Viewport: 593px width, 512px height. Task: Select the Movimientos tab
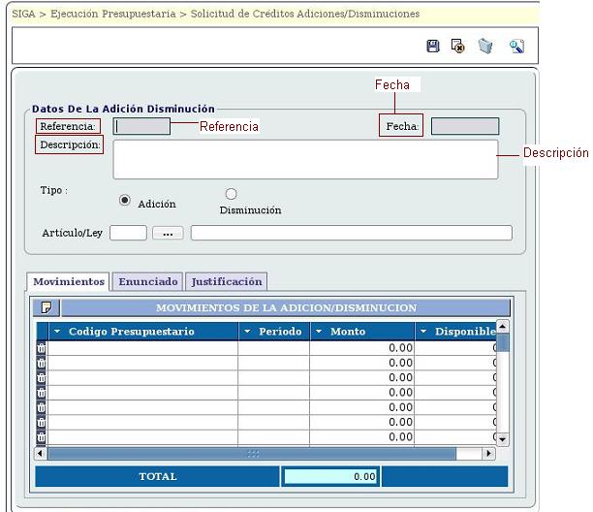tap(69, 281)
